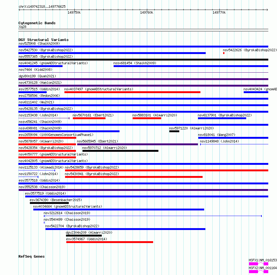277x275 pixels.
Task: Open esv3577519 (Uddin2014) variant
Action: point(45,193)
